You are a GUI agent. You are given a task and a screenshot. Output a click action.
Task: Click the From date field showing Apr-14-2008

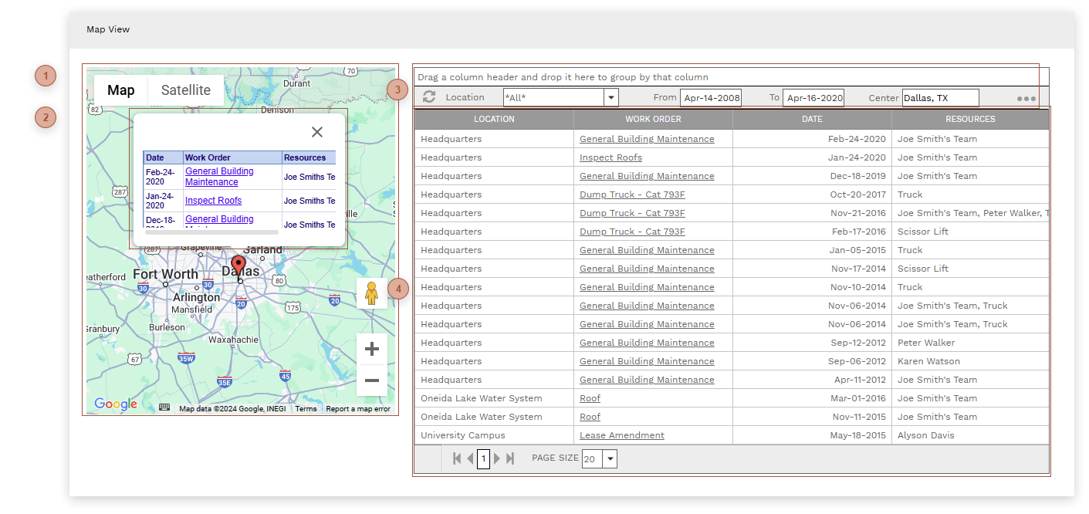pyautogui.click(x=711, y=97)
